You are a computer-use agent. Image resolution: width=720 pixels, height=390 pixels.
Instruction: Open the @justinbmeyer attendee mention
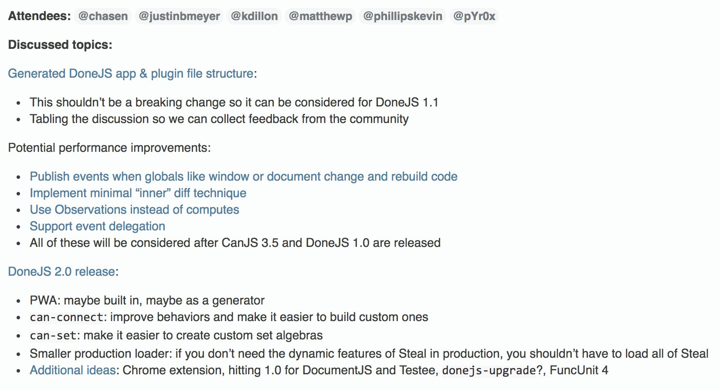pyautogui.click(x=179, y=16)
